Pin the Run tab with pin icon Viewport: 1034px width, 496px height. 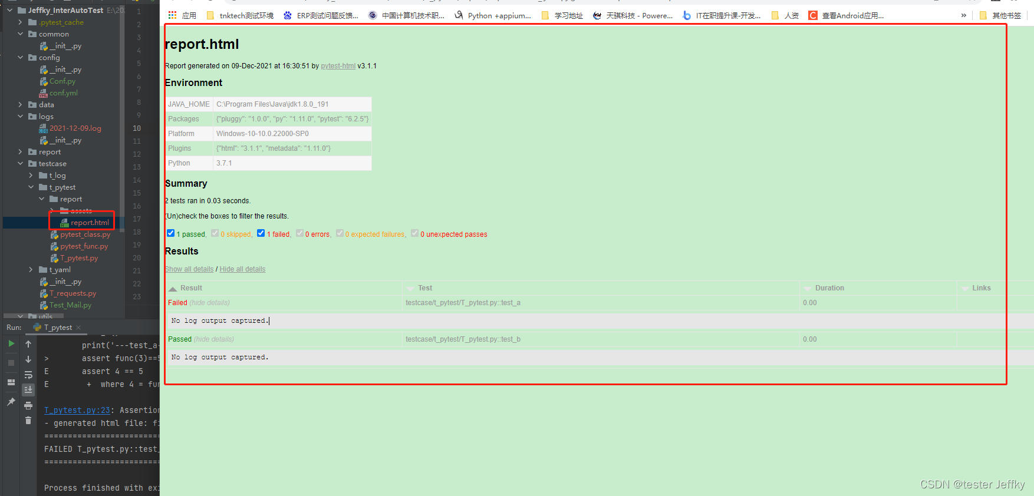(11, 402)
